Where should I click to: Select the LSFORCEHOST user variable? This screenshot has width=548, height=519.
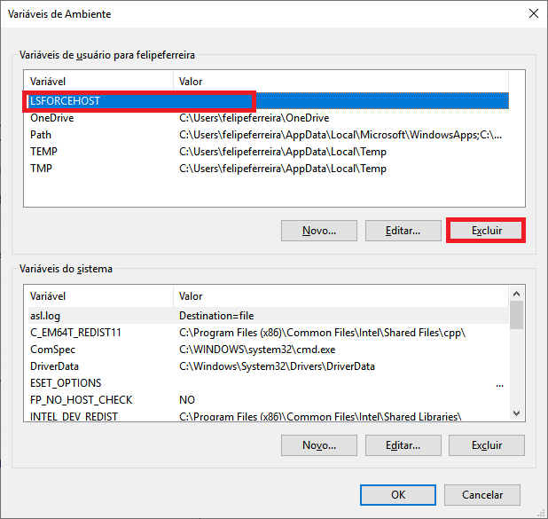268,101
